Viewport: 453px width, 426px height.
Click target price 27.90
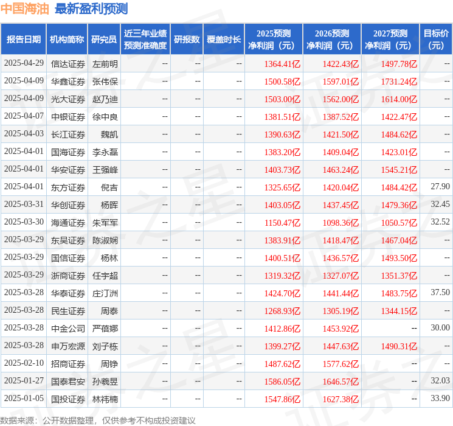[x=440, y=187]
